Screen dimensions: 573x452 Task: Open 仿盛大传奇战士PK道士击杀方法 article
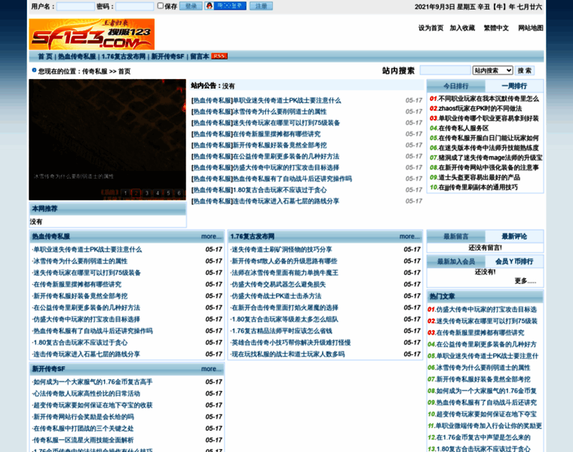click(x=276, y=296)
